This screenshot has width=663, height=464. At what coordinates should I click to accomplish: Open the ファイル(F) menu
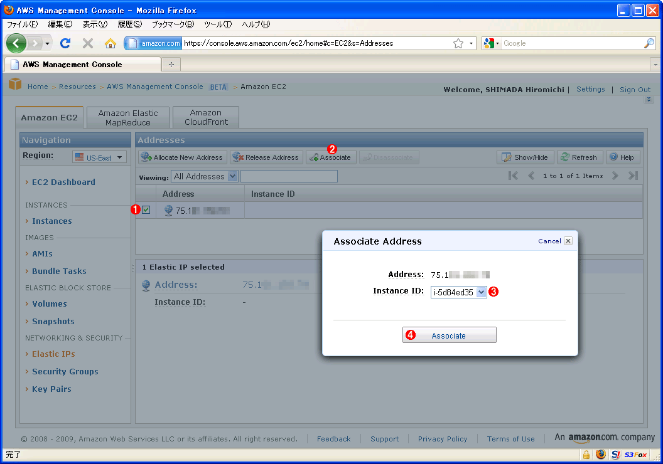pos(23,24)
